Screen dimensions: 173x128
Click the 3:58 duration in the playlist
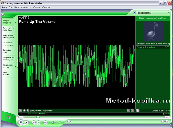pos(167,47)
